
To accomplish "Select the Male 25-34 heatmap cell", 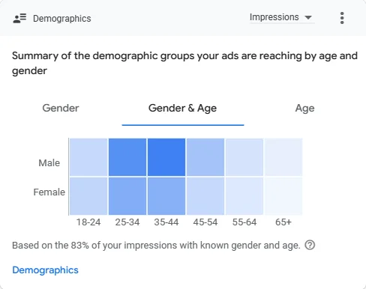I will pos(127,157).
